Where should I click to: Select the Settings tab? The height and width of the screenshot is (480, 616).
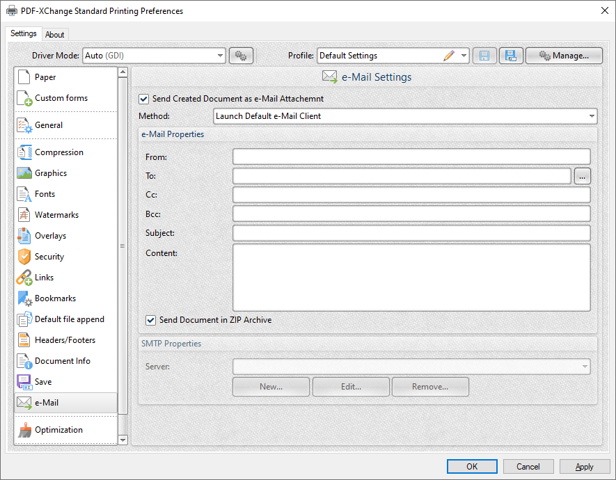(24, 34)
